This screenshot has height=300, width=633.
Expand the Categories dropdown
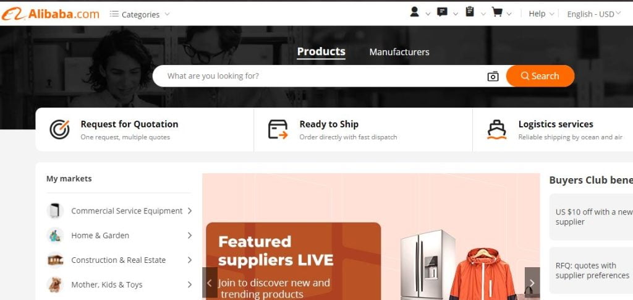tap(140, 14)
